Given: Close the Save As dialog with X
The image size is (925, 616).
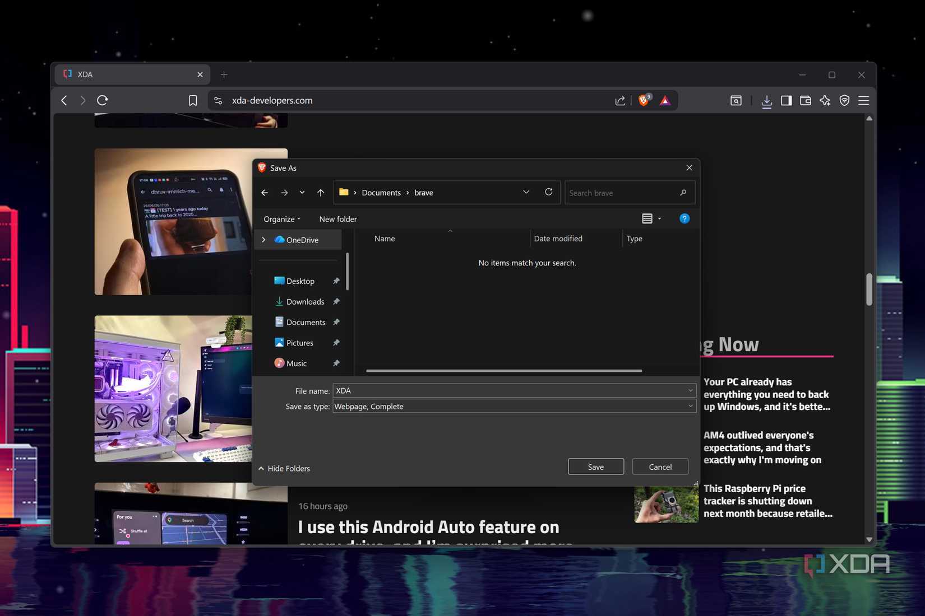Looking at the screenshot, I should tap(689, 168).
